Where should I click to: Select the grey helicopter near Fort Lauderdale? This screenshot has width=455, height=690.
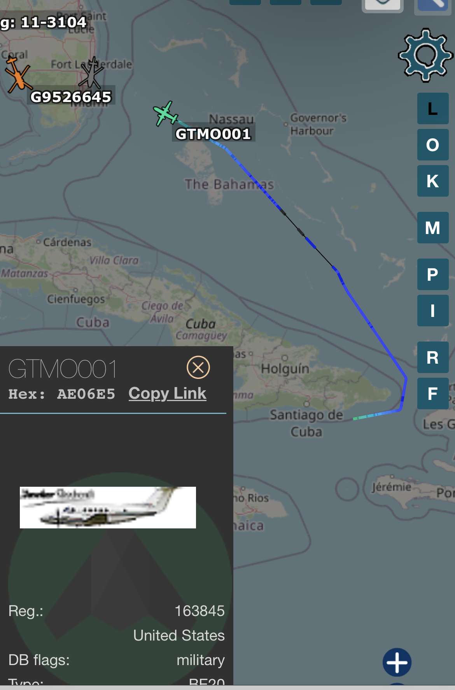(91, 72)
